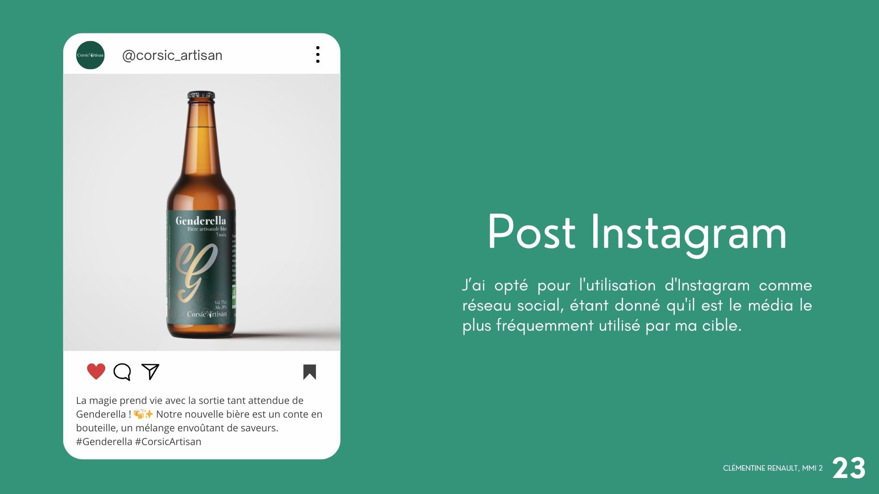Click the paper plane share icon
Viewport: 879px width, 494px height.
click(150, 371)
